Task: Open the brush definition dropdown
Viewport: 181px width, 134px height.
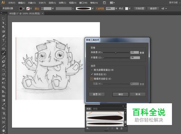Action: 93,9
